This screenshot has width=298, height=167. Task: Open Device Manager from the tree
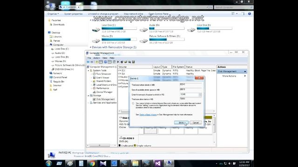tap(104, 92)
